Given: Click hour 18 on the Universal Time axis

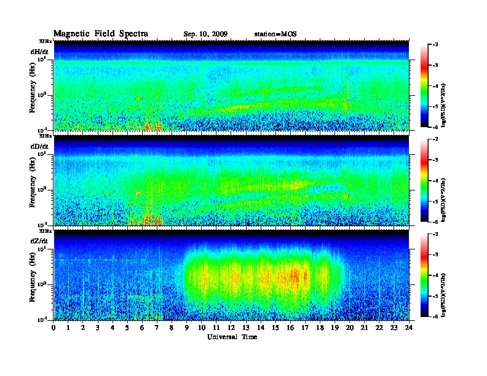Looking at the screenshot, I should (x=320, y=327).
